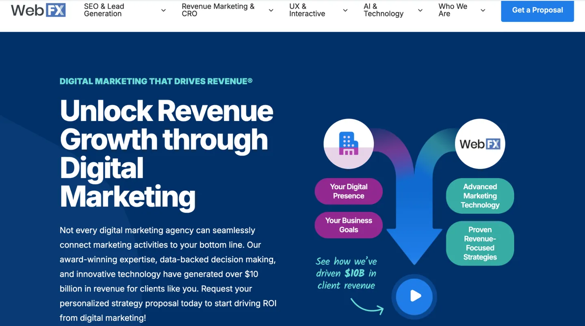Click the WebFX logo circle in the diagram

(x=480, y=144)
